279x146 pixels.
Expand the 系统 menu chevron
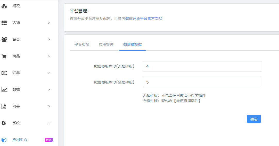49,123
